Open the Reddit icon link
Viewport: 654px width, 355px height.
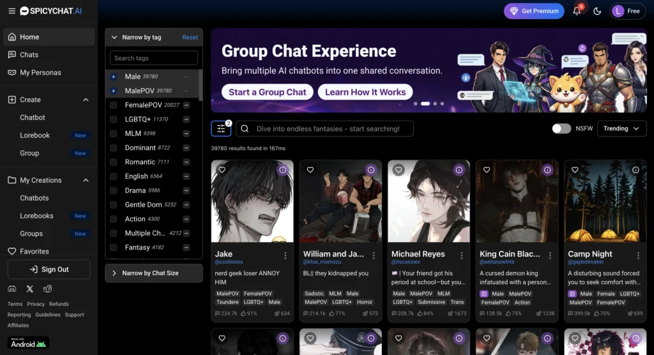(47, 289)
